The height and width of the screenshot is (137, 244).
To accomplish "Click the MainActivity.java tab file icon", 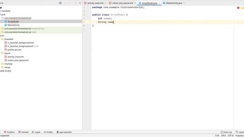I will [x=164, y=3].
